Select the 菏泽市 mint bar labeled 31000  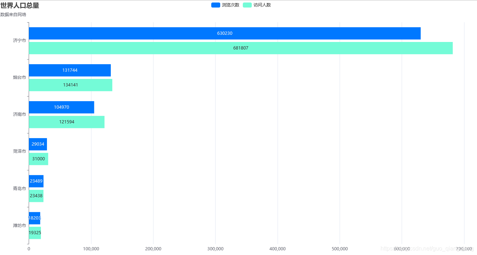point(38,159)
